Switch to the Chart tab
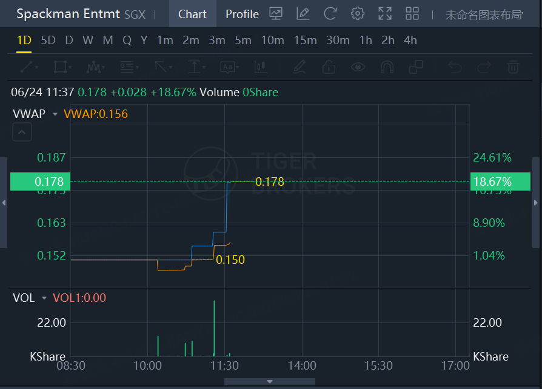The image size is (542, 389). point(193,14)
